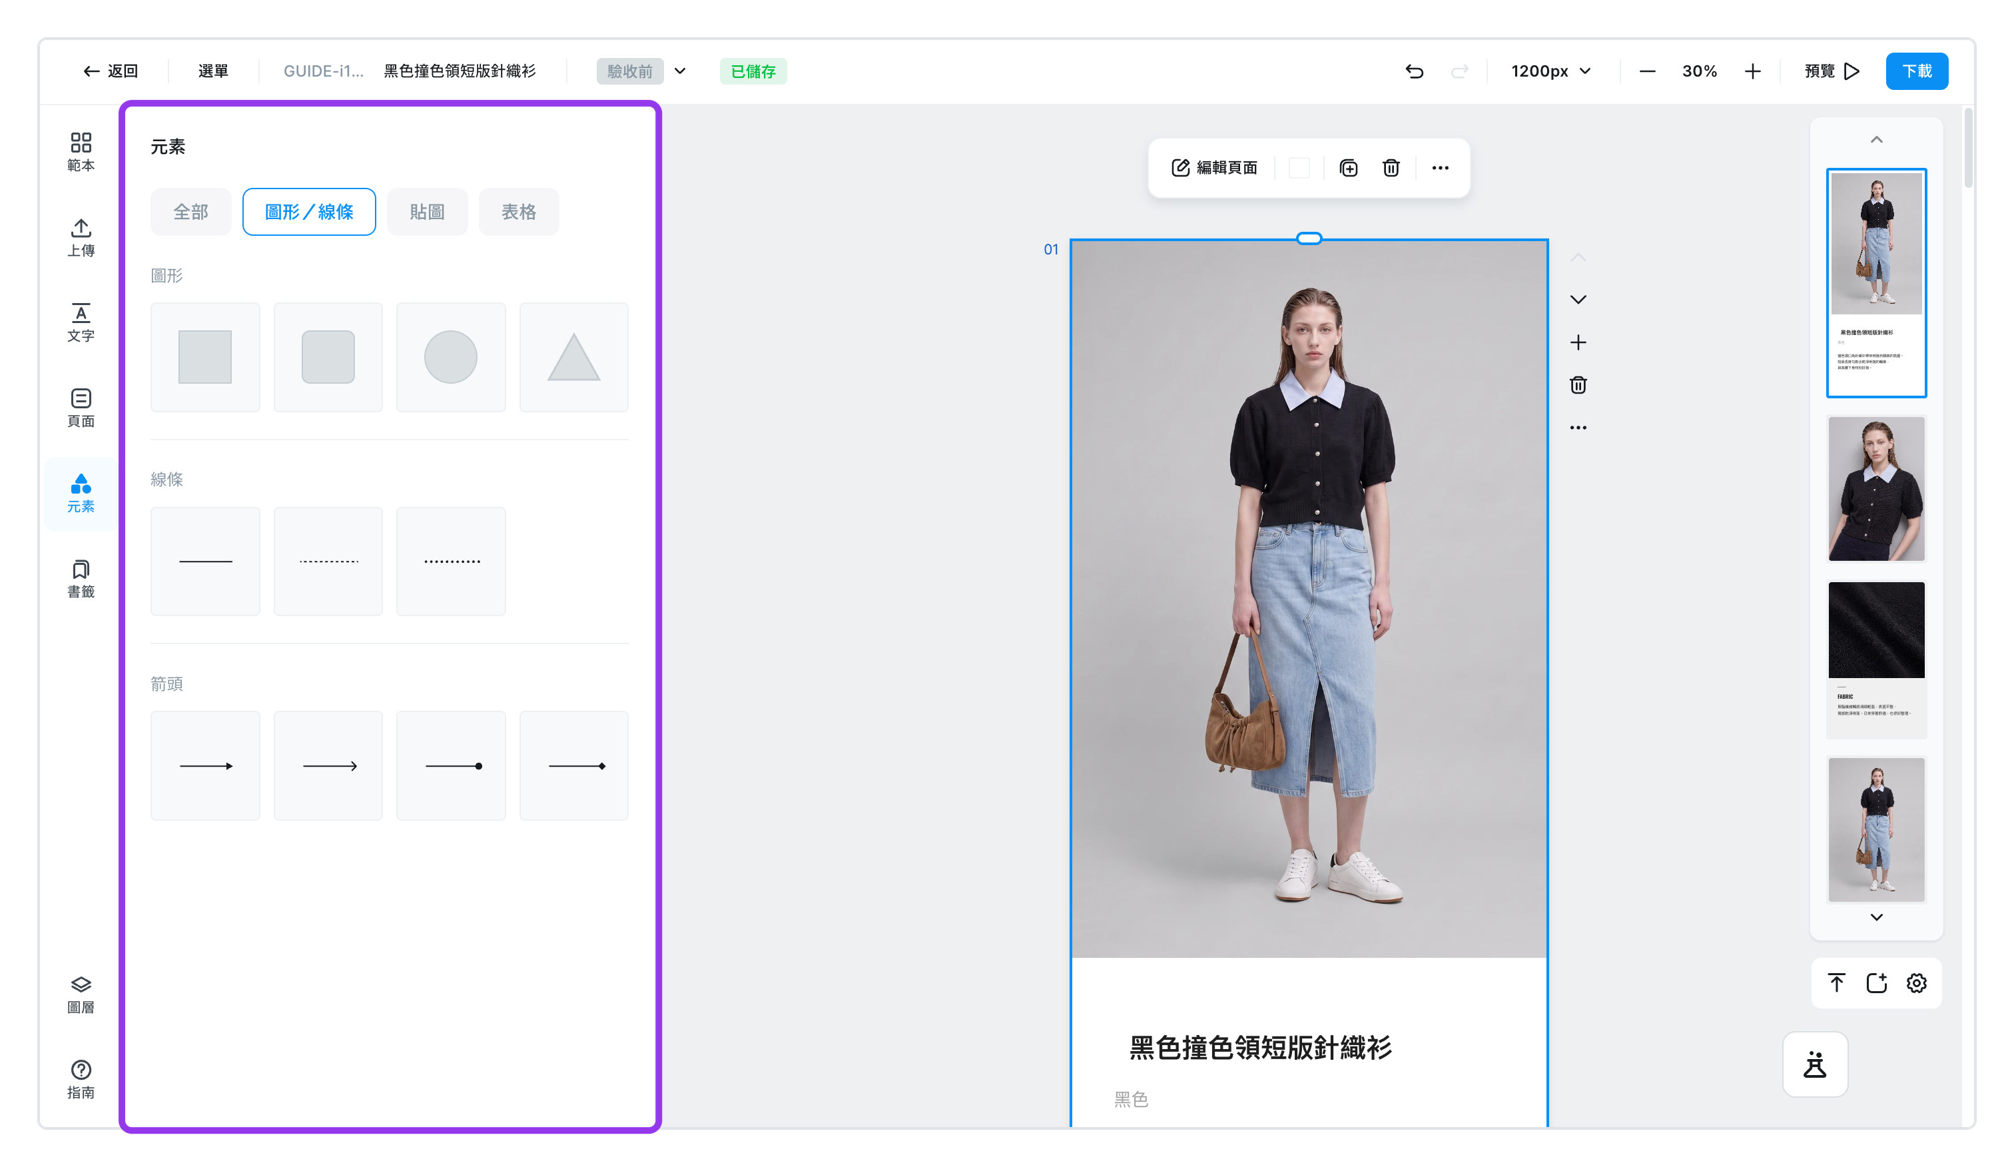Click the 編輯頁面 edit page button
Screen dimensions: 2014x1167
pyautogui.click(x=1215, y=168)
